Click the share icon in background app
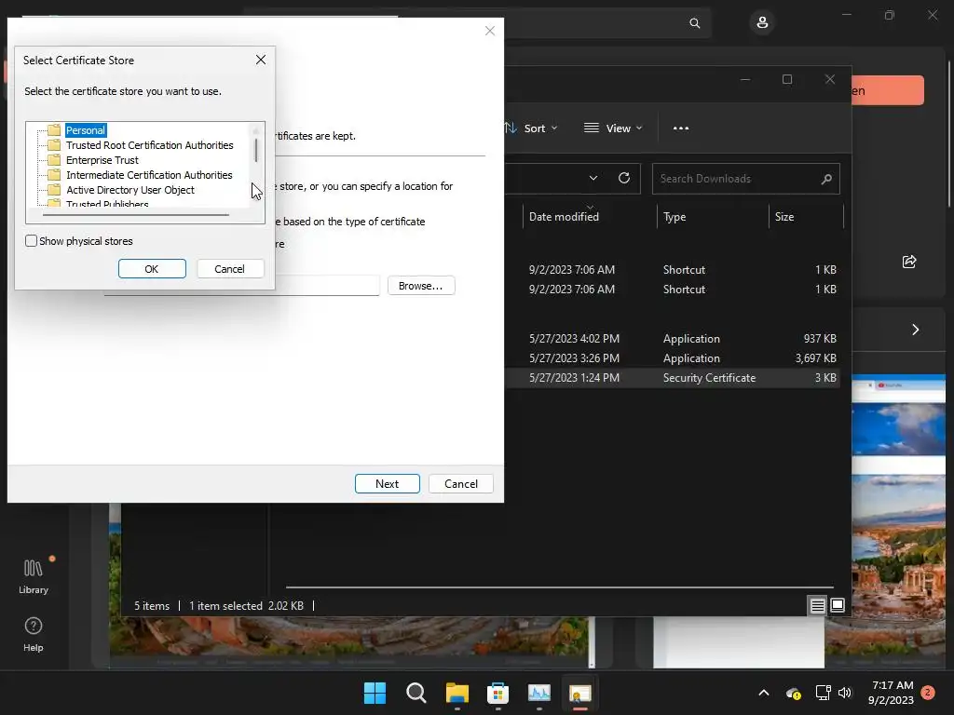Screen dimensions: 954x715 point(909,262)
